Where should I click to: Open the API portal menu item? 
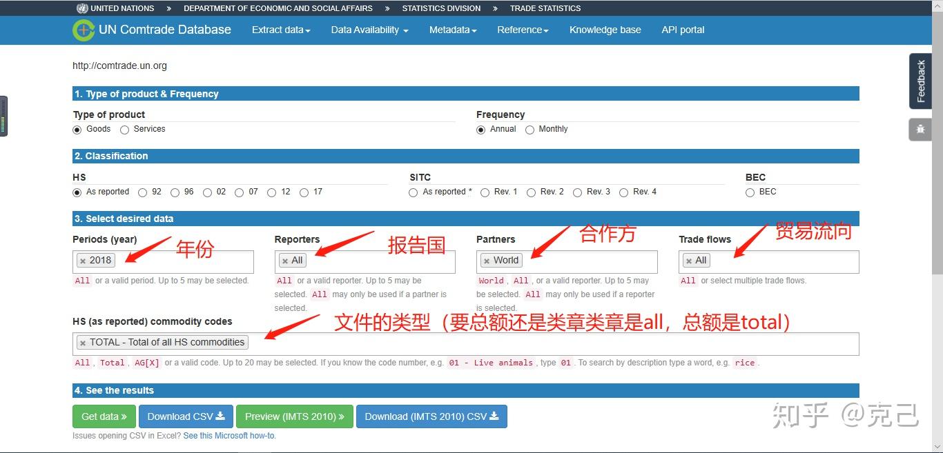point(683,30)
